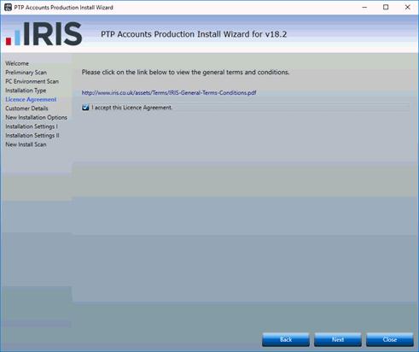Uncheck the I accept this Licence Agreement checkbox
The height and width of the screenshot is (352, 419).
(x=85, y=108)
